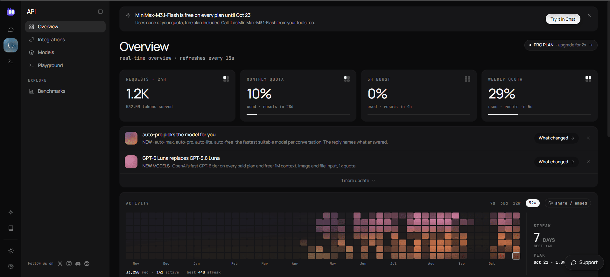Open the Discord follow icon

78,263
